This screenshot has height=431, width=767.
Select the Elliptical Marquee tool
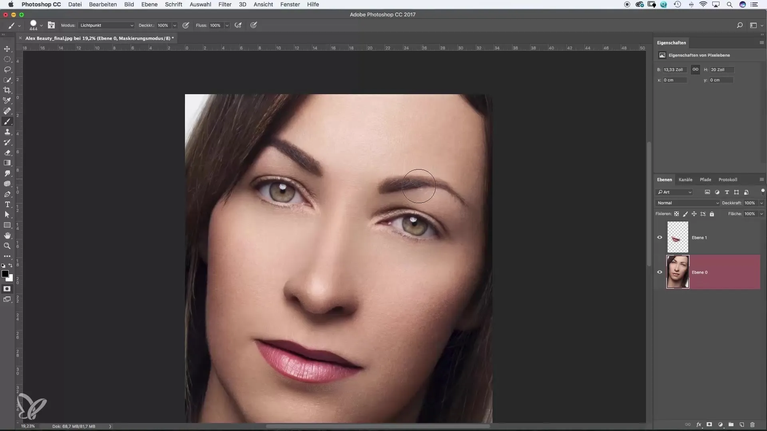coord(7,59)
